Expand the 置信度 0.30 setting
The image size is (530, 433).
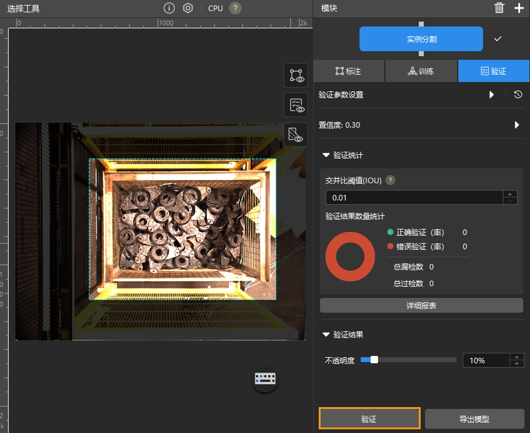point(516,125)
